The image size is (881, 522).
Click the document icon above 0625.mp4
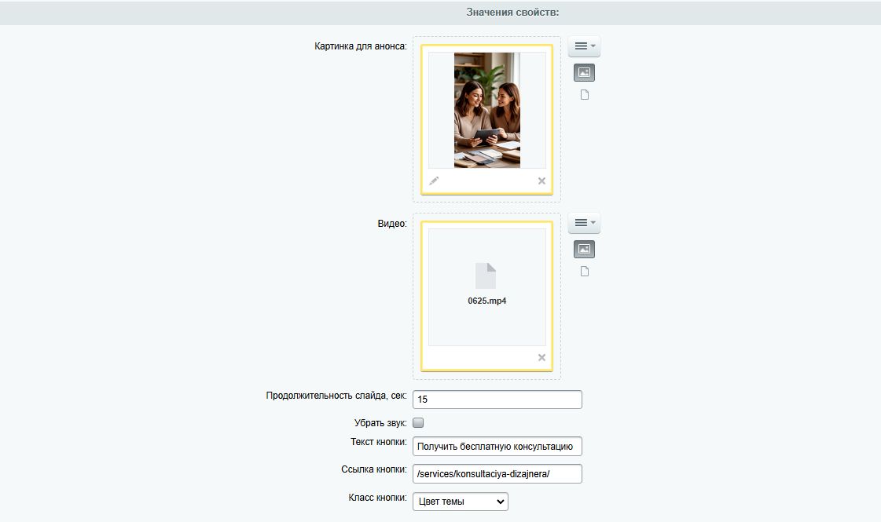coord(486,276)
